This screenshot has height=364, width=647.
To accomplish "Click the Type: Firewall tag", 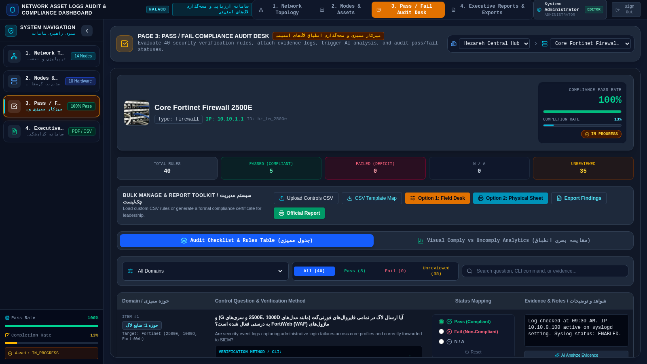I will (178, 119).
